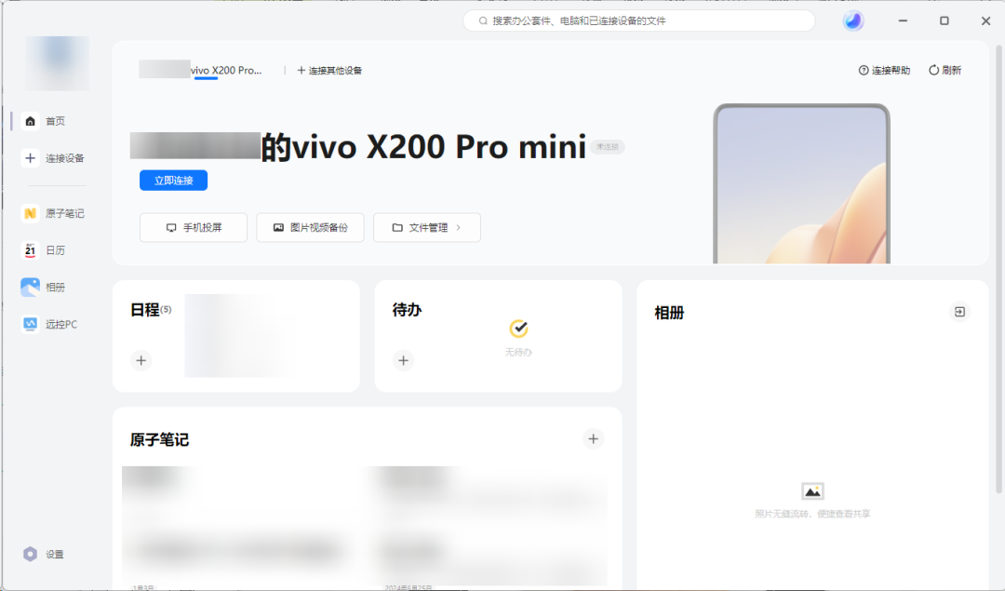Screen dimensions: 1005x591
Task: Open 连接帮助 for connection help
Action: (883, 69)
